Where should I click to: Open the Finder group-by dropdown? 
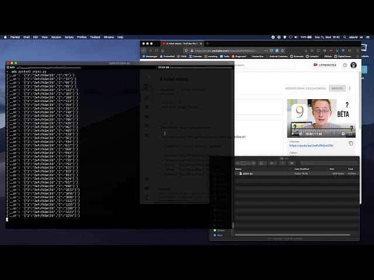(x=262, y=163)
